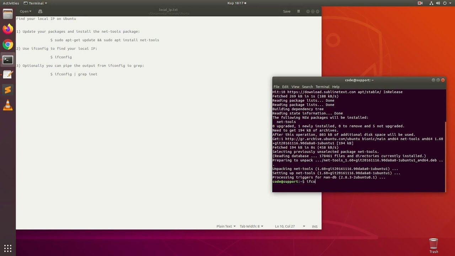Viewport: 455px width, 256px height.
Task: Open system menu dropdown arrow
Action: [x=450, y=3]
